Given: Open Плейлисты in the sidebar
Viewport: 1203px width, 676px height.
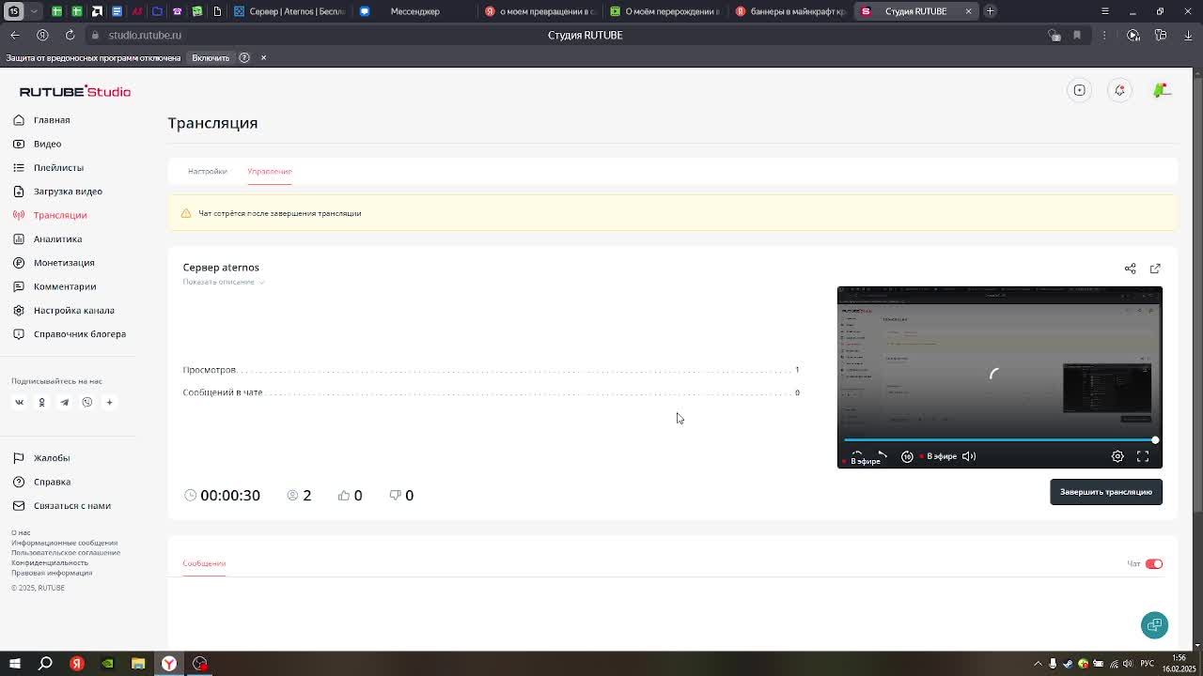Looking at the screenshot, I should (48, 167).
